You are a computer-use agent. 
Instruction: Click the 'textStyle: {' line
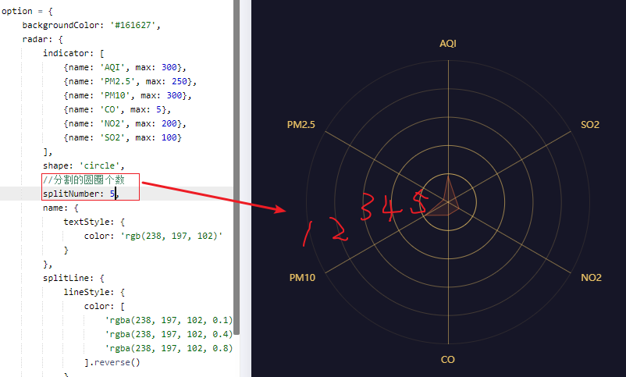94,222
